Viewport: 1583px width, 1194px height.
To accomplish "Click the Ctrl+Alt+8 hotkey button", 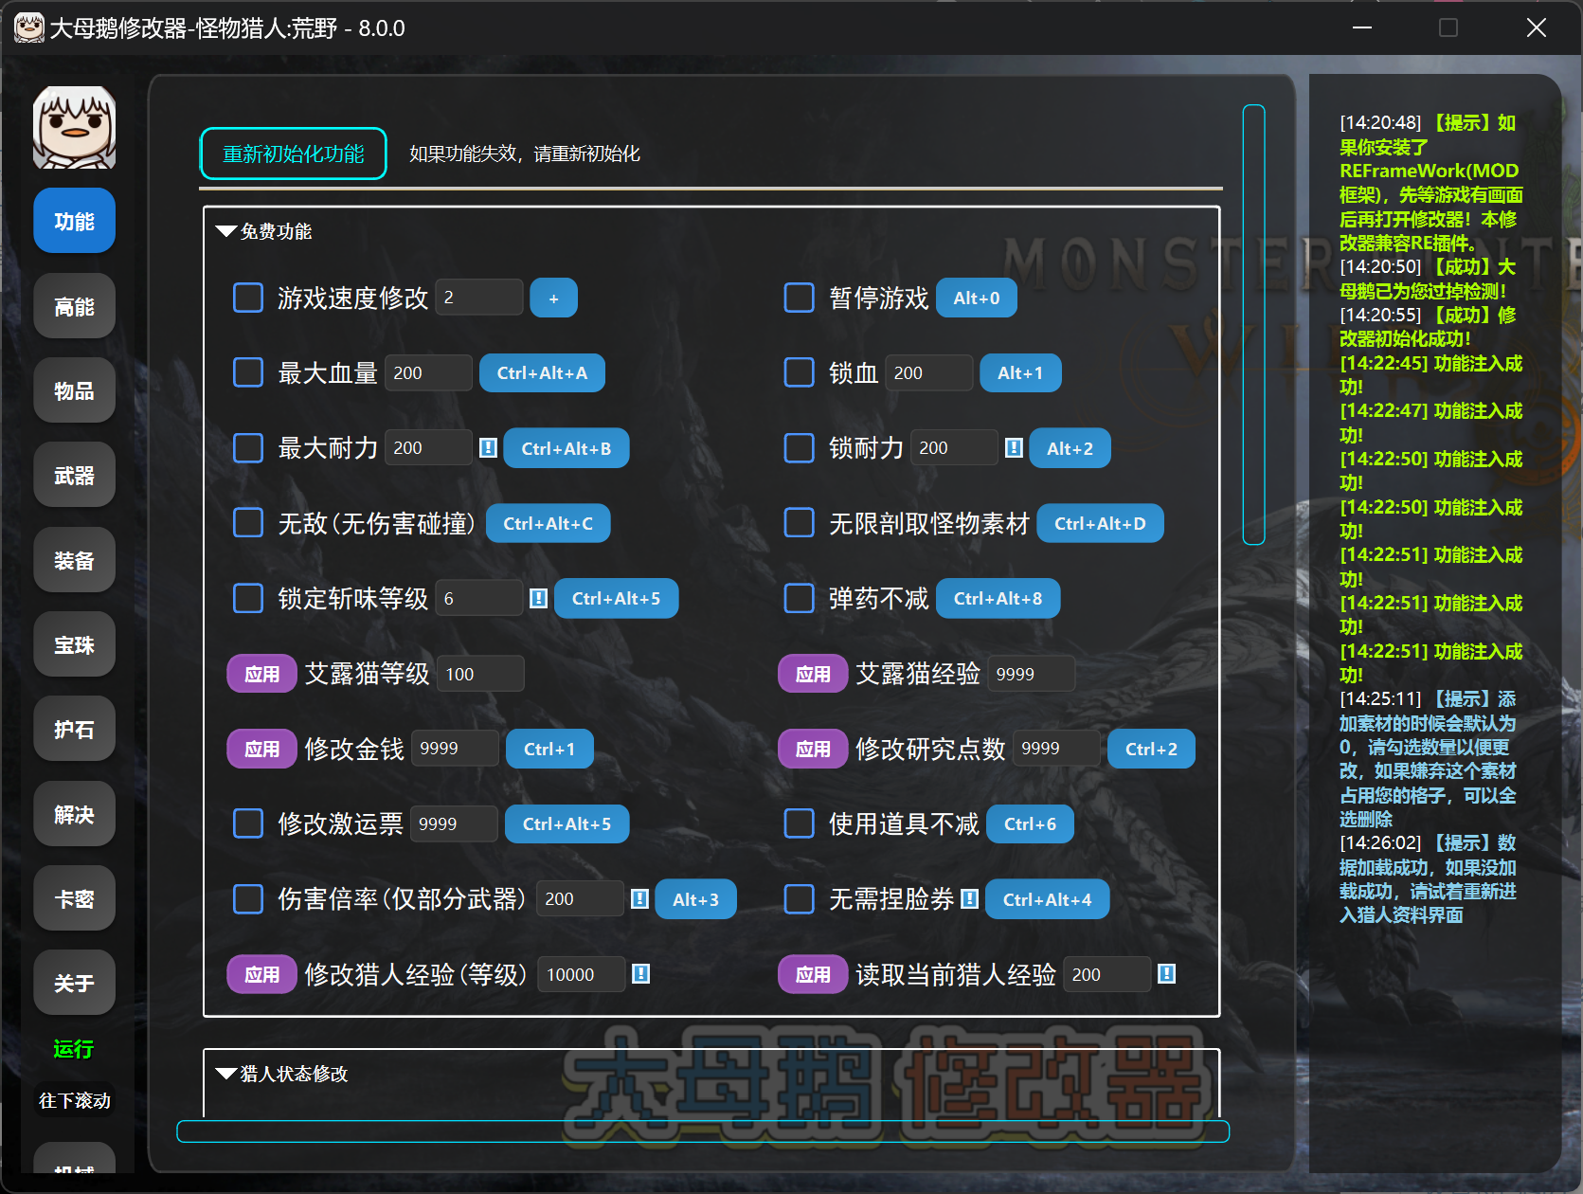I will tap(998, 598).
